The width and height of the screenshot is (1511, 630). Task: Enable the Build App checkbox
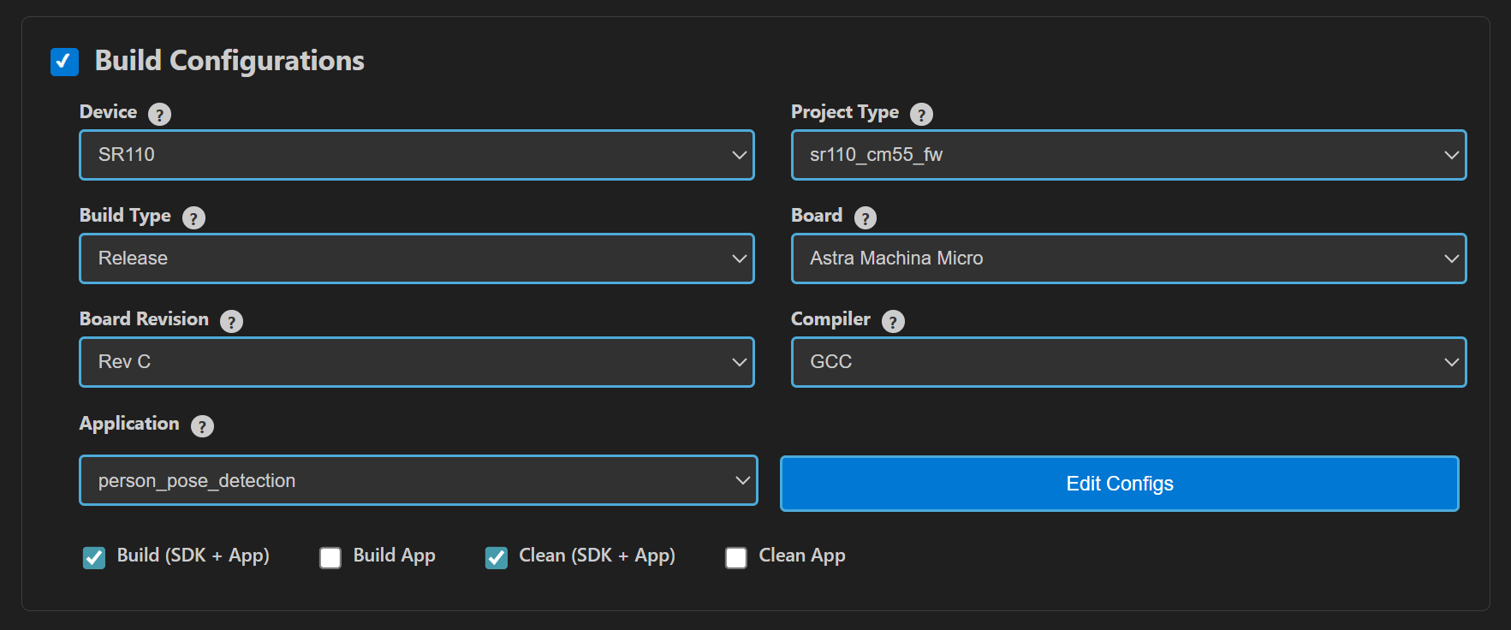point(330,558)
